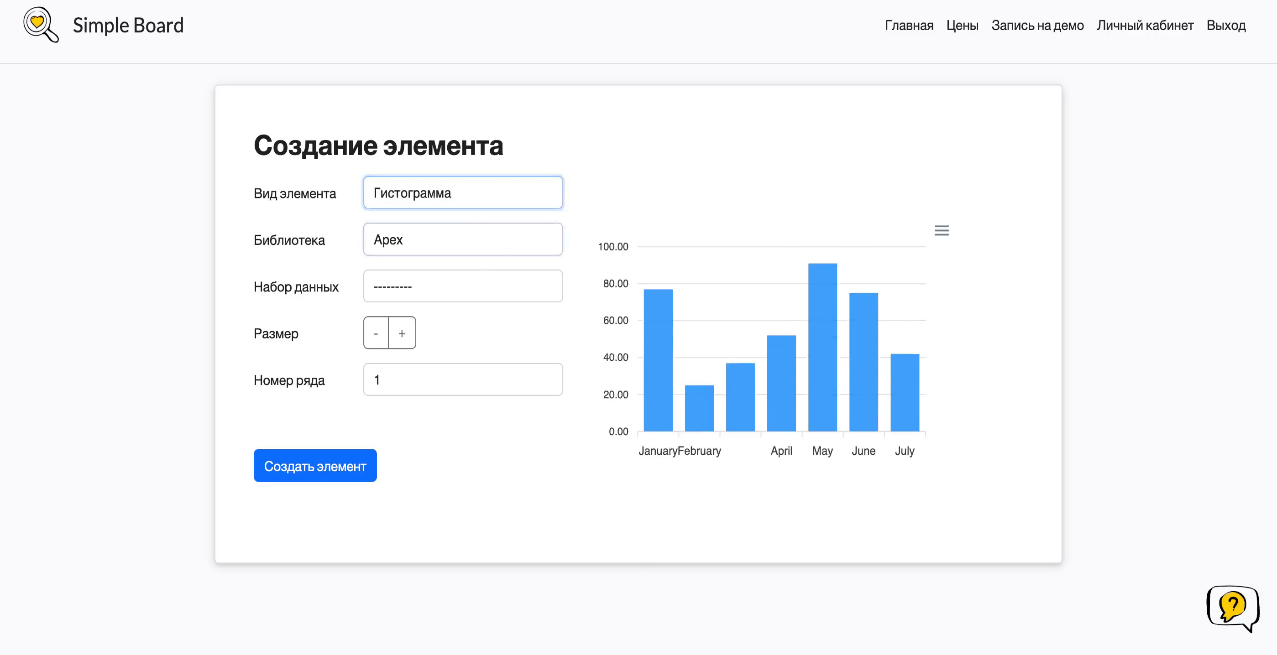Click the January axis label

click(x=658, y=451)
